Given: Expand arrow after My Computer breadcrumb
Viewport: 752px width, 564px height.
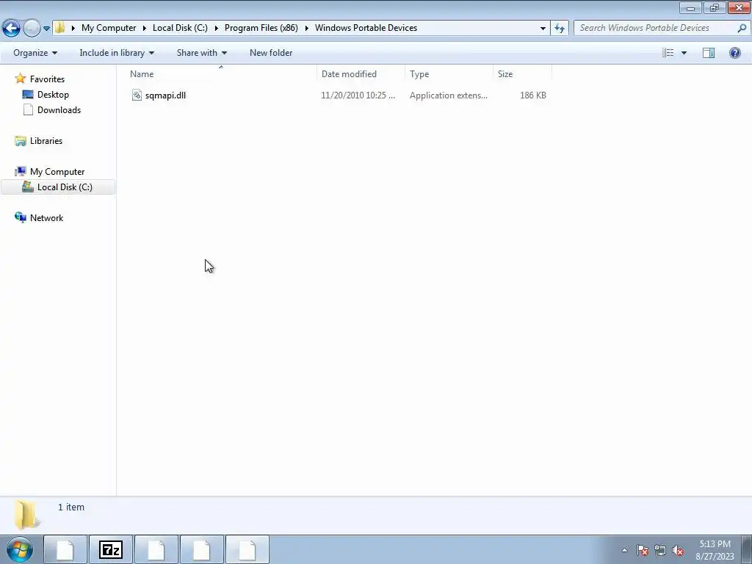Looking at the screenshot, I should click(x=145, y=28).
